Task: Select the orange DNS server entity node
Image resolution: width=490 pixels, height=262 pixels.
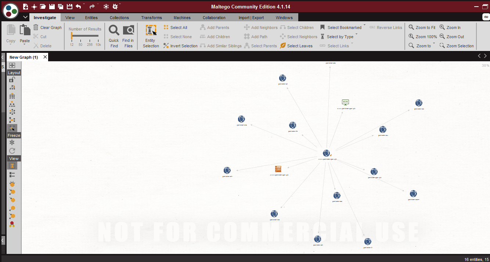Action: point(278,169)
